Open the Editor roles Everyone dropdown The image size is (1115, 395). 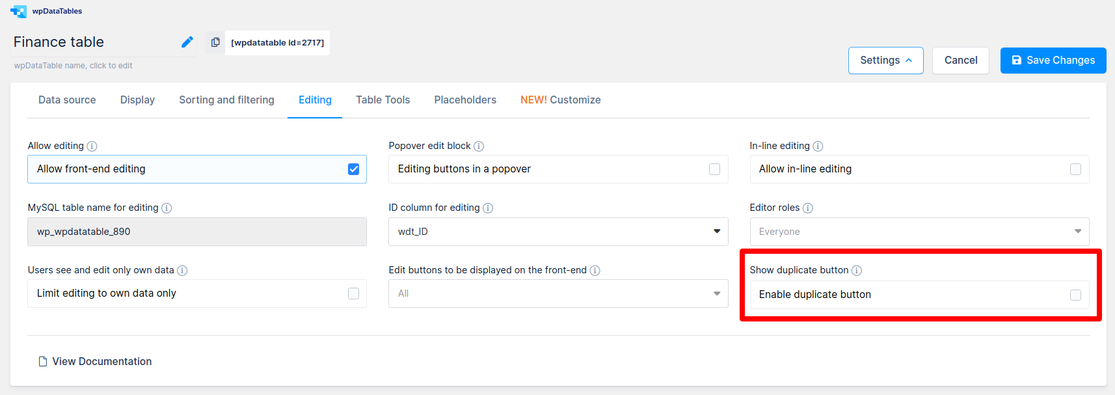tap(919, 232)
